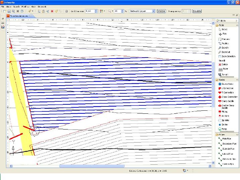Activate the Ruler tool
Viewport: 240px width, 180px height.
tap(224, 69)
